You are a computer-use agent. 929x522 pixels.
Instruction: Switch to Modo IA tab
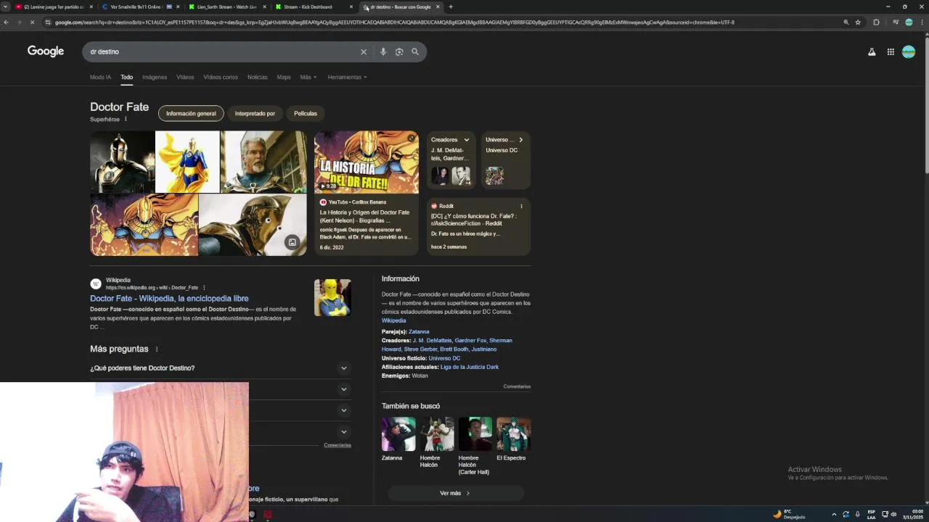click(100, 77)
